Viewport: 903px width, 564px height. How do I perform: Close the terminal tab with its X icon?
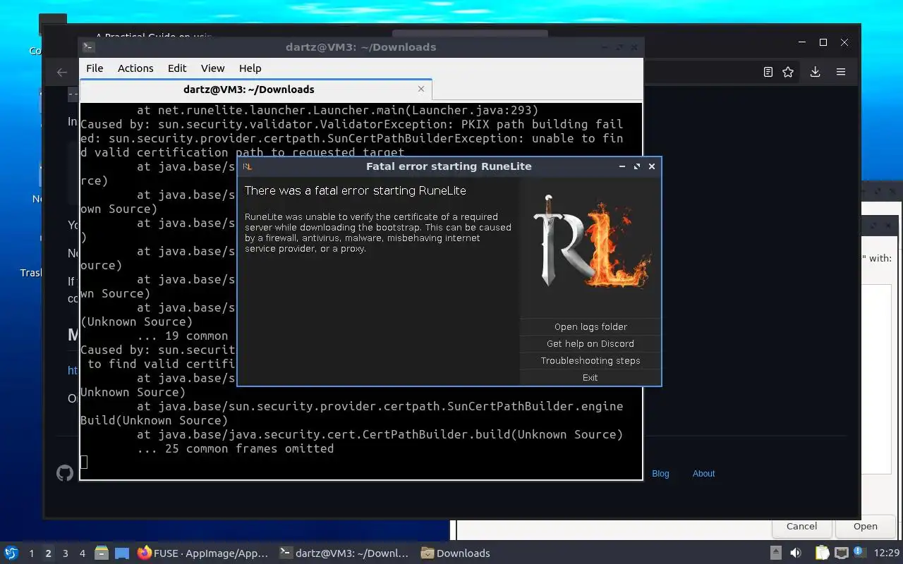421,89
